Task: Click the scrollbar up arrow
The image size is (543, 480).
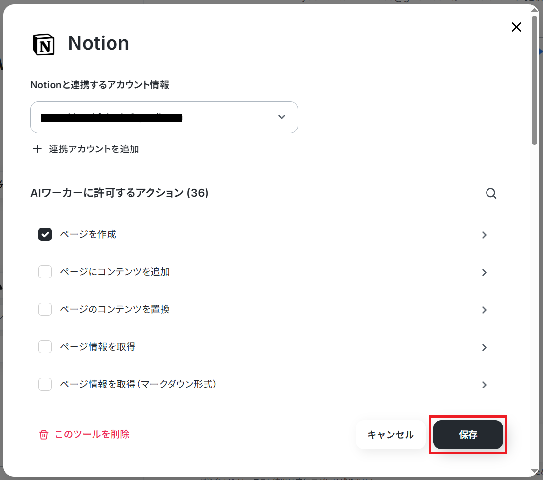Action: (x=535, y=10)
